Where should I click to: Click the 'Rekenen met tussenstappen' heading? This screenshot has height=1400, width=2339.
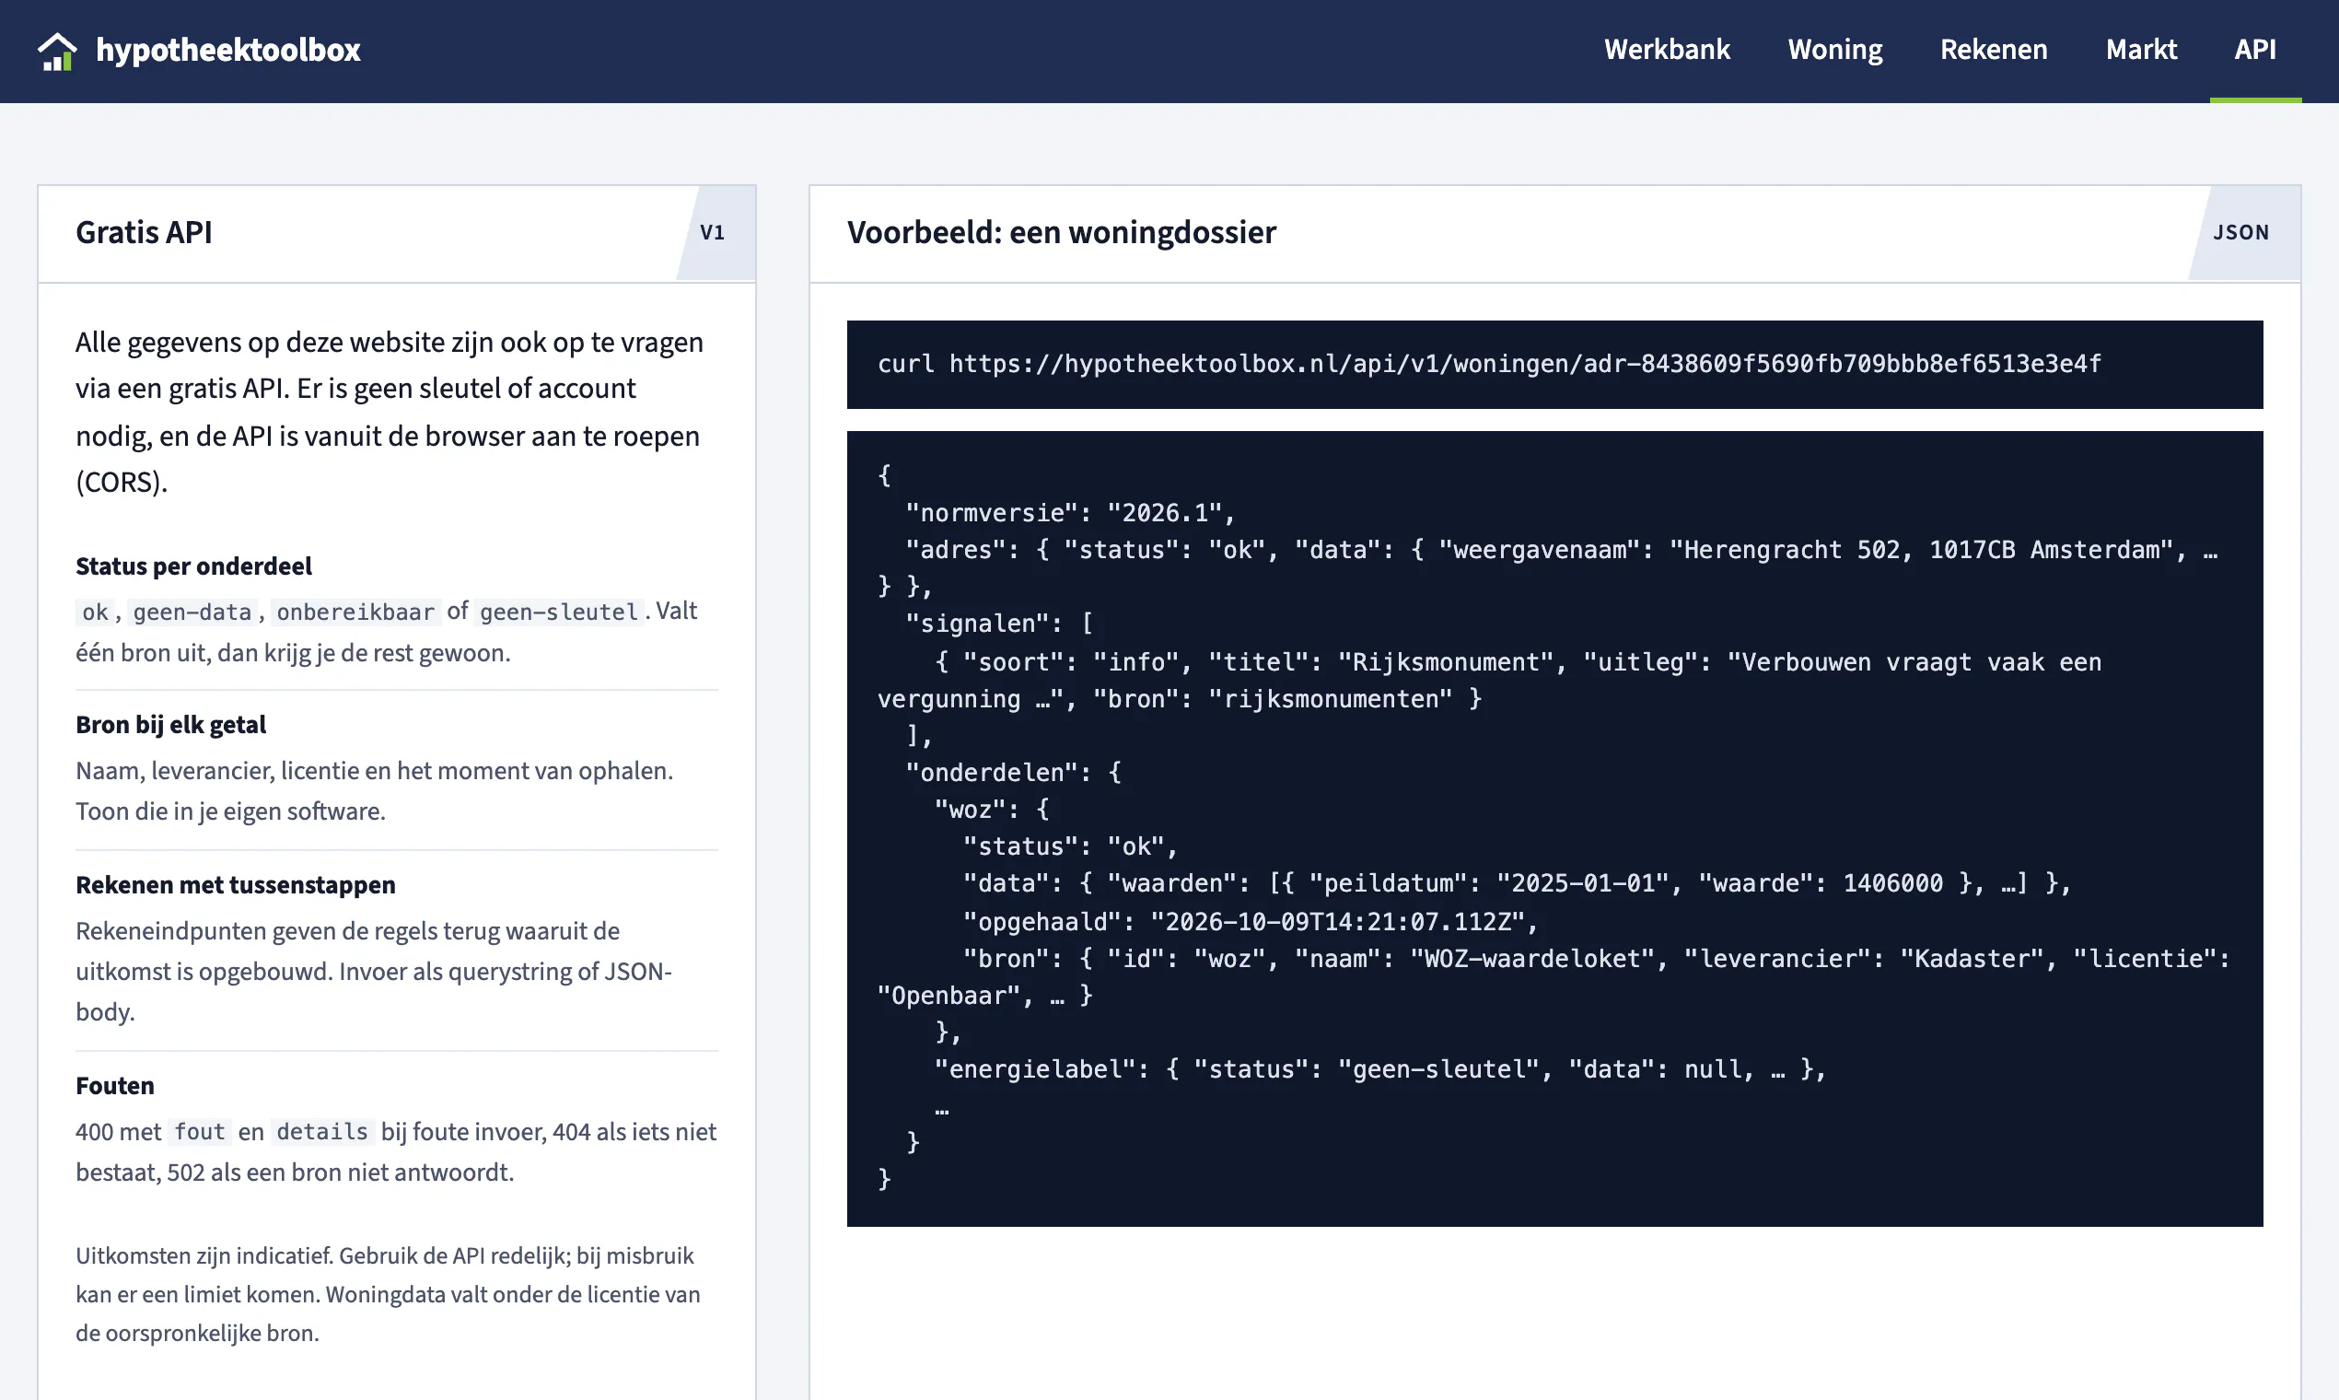coord(236,885)
